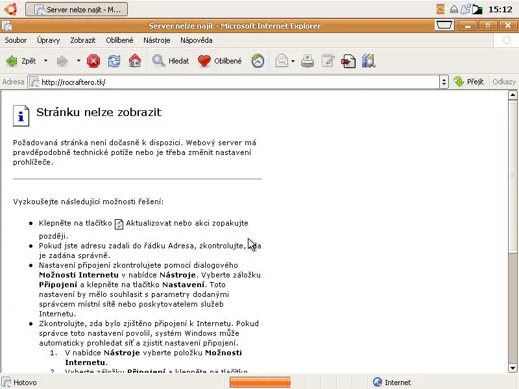This screenshot has width=519, height=389.
Task: Click the Mail envelope icon
Action: tap(282, 61)
